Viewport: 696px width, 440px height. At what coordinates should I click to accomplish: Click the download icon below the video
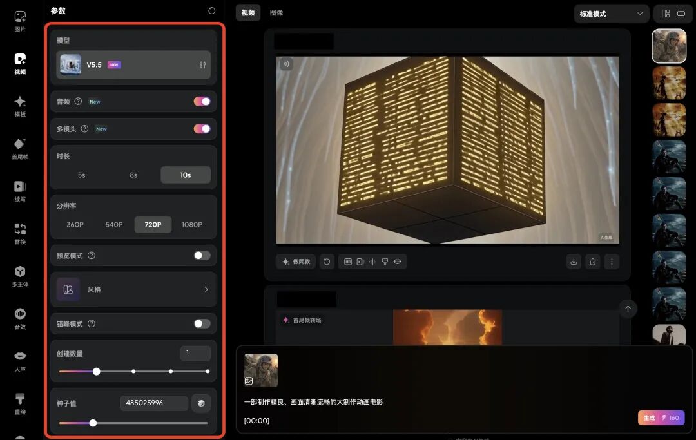[574, 262]
